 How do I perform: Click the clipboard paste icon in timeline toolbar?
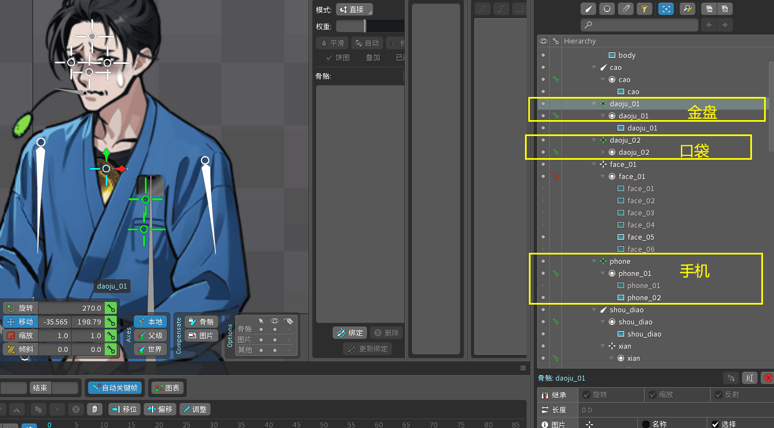[x=95, y=409]
